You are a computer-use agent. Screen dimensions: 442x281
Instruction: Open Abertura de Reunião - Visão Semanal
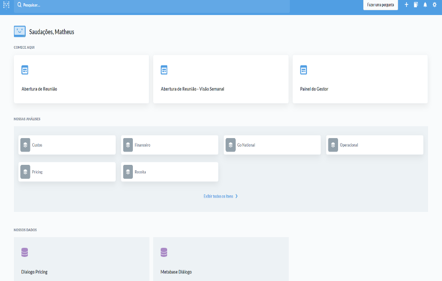point(221,79)
